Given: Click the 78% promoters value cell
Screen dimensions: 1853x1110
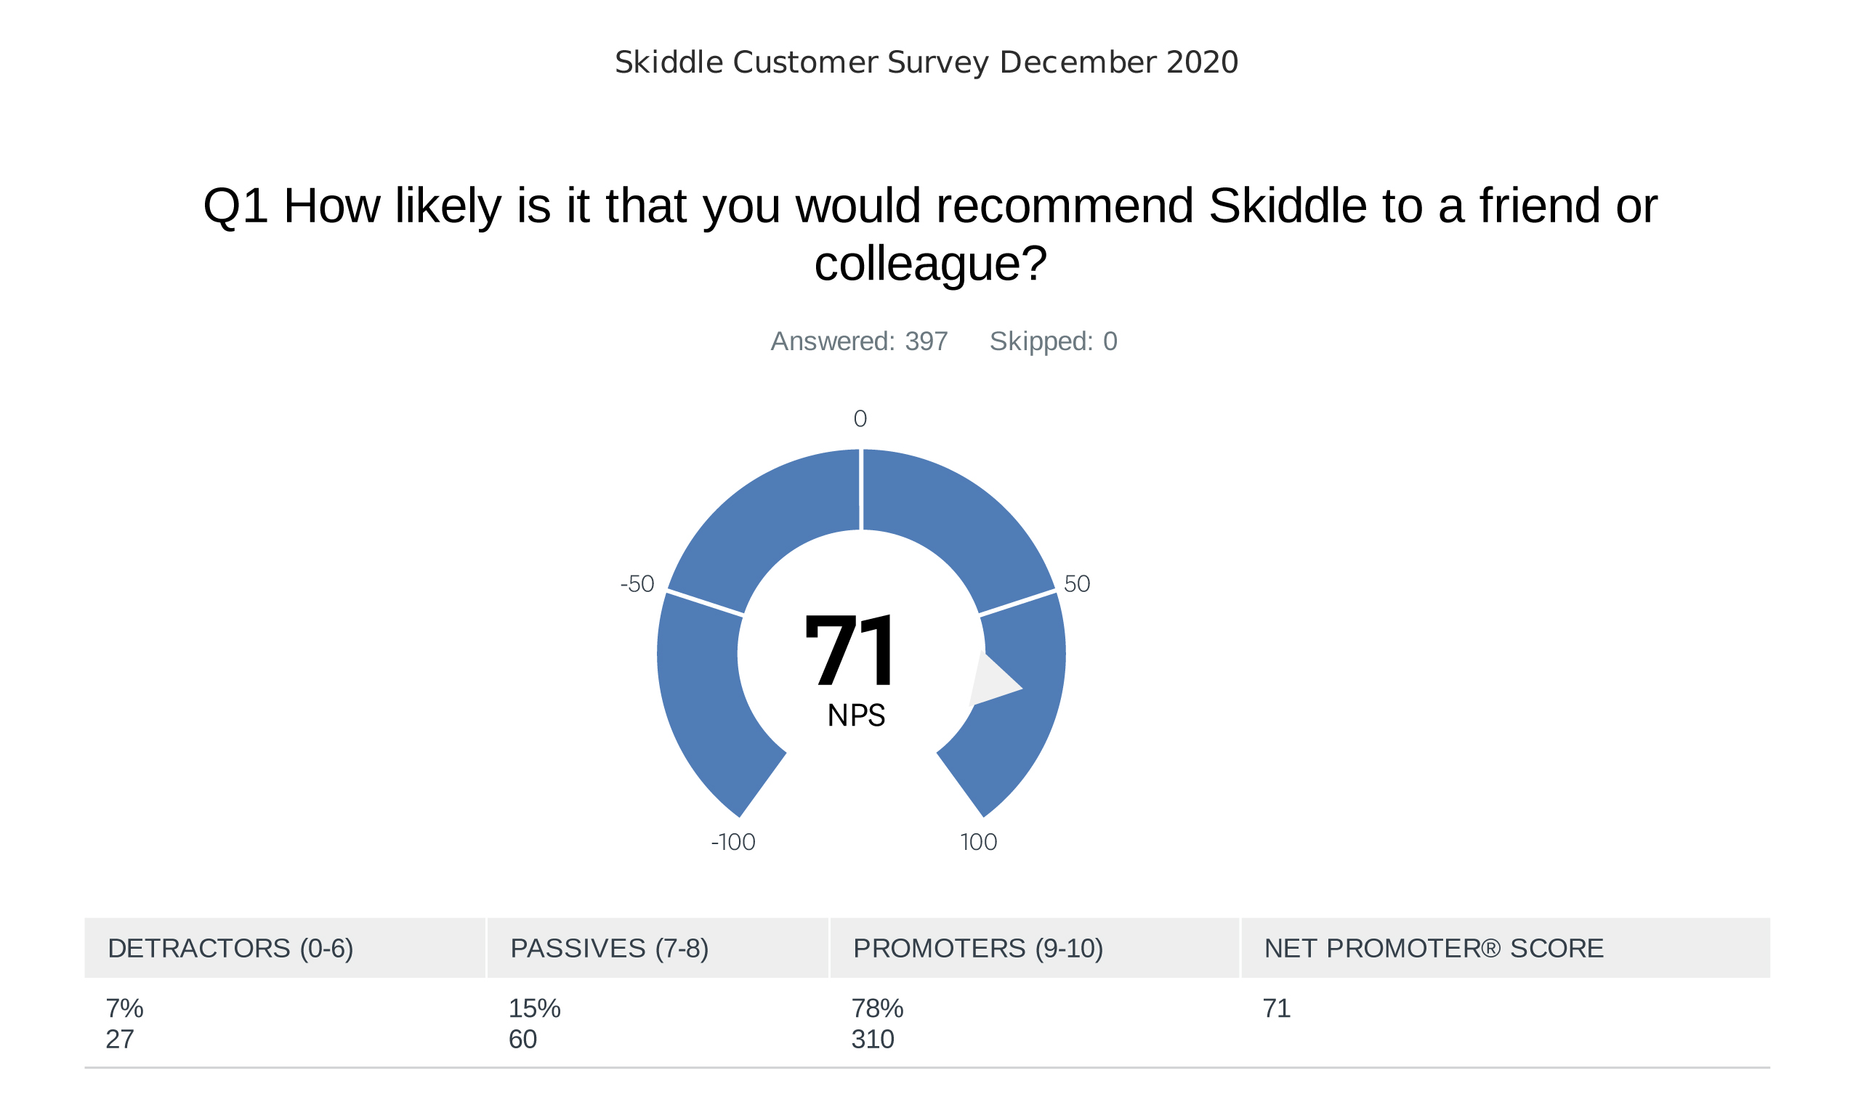Looking at the screenshot, I should pyautogui.click(x=878, y=1008).
